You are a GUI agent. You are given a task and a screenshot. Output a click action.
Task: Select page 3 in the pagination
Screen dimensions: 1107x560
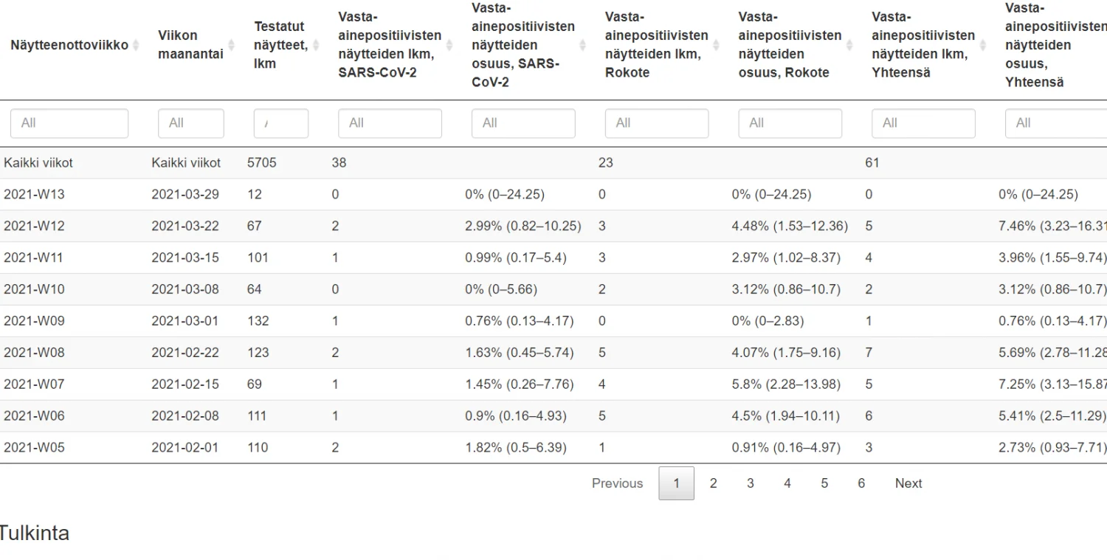750,483
